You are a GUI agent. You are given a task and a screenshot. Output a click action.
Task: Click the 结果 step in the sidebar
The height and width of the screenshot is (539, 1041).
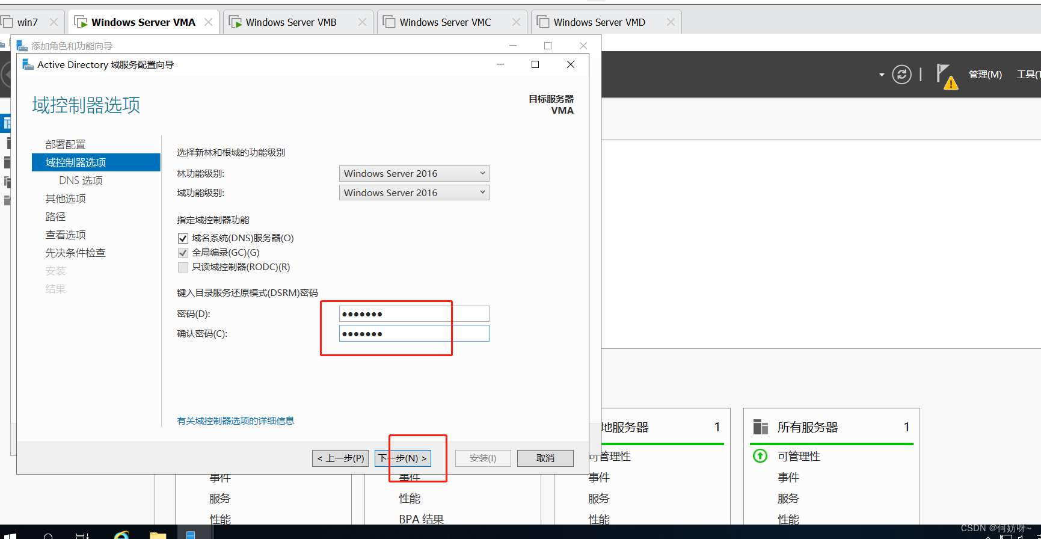[x=55, y=289]
